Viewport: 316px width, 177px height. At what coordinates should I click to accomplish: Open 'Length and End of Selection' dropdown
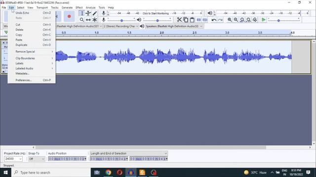[x=128, y=153]
